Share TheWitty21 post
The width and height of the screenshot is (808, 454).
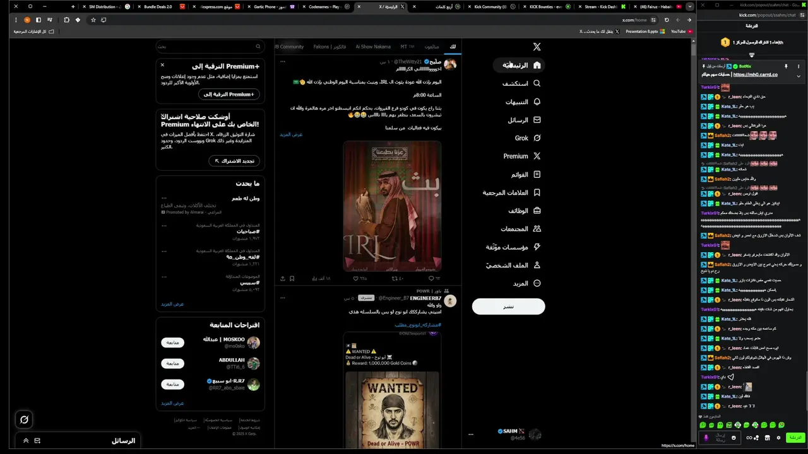click(x=283, y=278)
